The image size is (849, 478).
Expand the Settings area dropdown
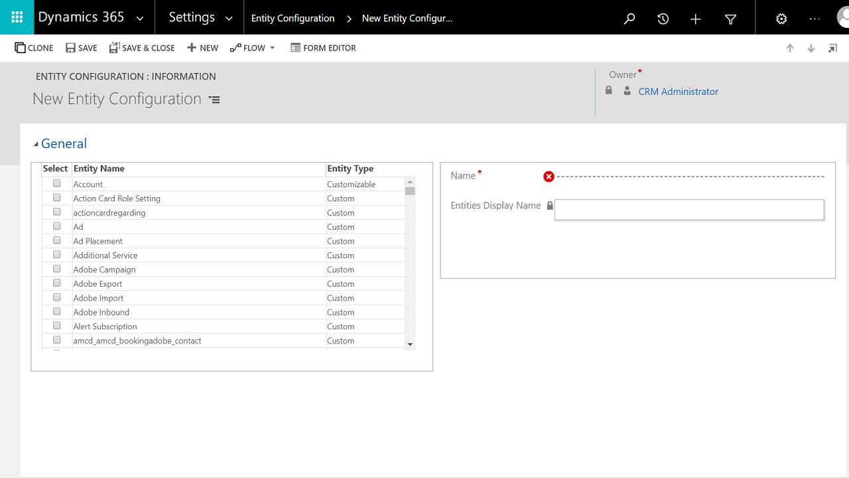point(229,19)
